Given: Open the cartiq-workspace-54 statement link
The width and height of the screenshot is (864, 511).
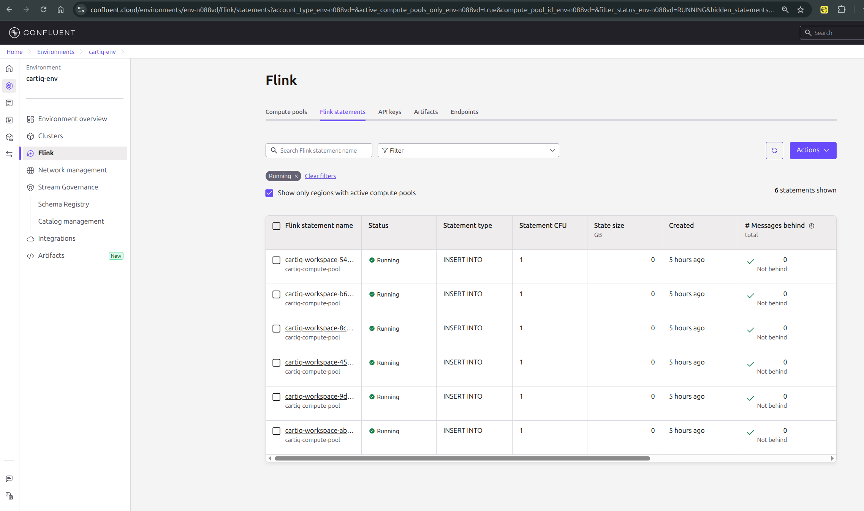Looking at the screenshot, I should 319,260.
